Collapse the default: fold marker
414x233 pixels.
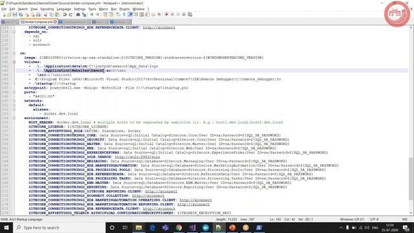click(x=14, y=105)
